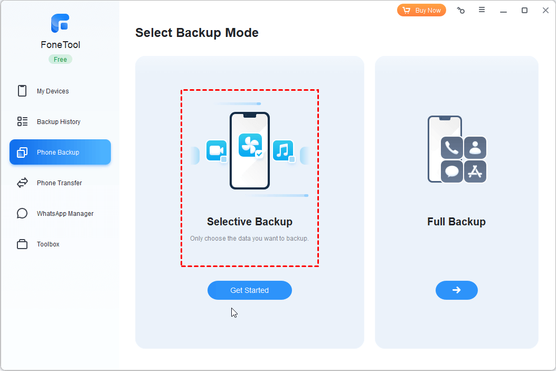The width and height of the screenshot is (556, 371).
Task: Click the My Devices phone icon
Action: point(22,91)
